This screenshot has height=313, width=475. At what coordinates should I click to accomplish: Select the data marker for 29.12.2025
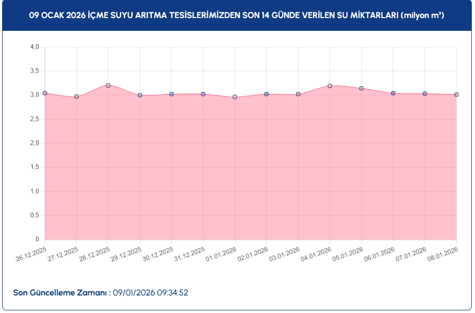pyautogui.click(x=140, y=95)
